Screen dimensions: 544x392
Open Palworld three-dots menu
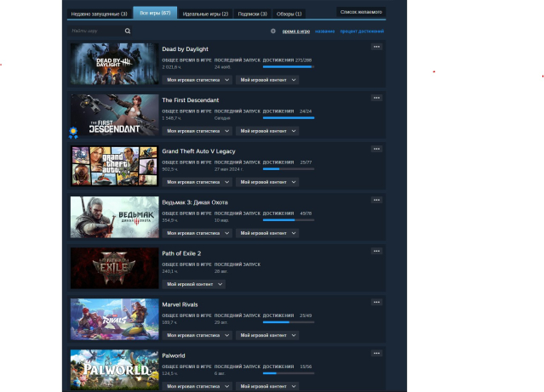pyautogui.click(x=376, y=353)
